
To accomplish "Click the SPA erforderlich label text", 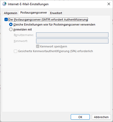I will [55, 51].
